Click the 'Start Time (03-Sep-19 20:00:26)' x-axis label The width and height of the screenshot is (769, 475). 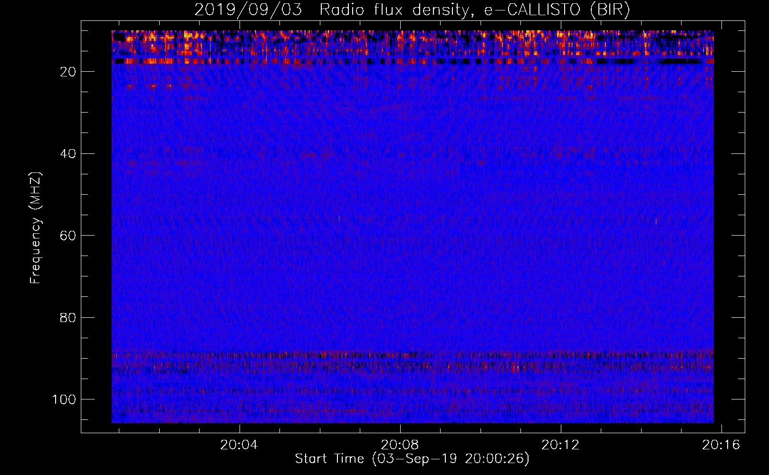(x=412, y=459)
